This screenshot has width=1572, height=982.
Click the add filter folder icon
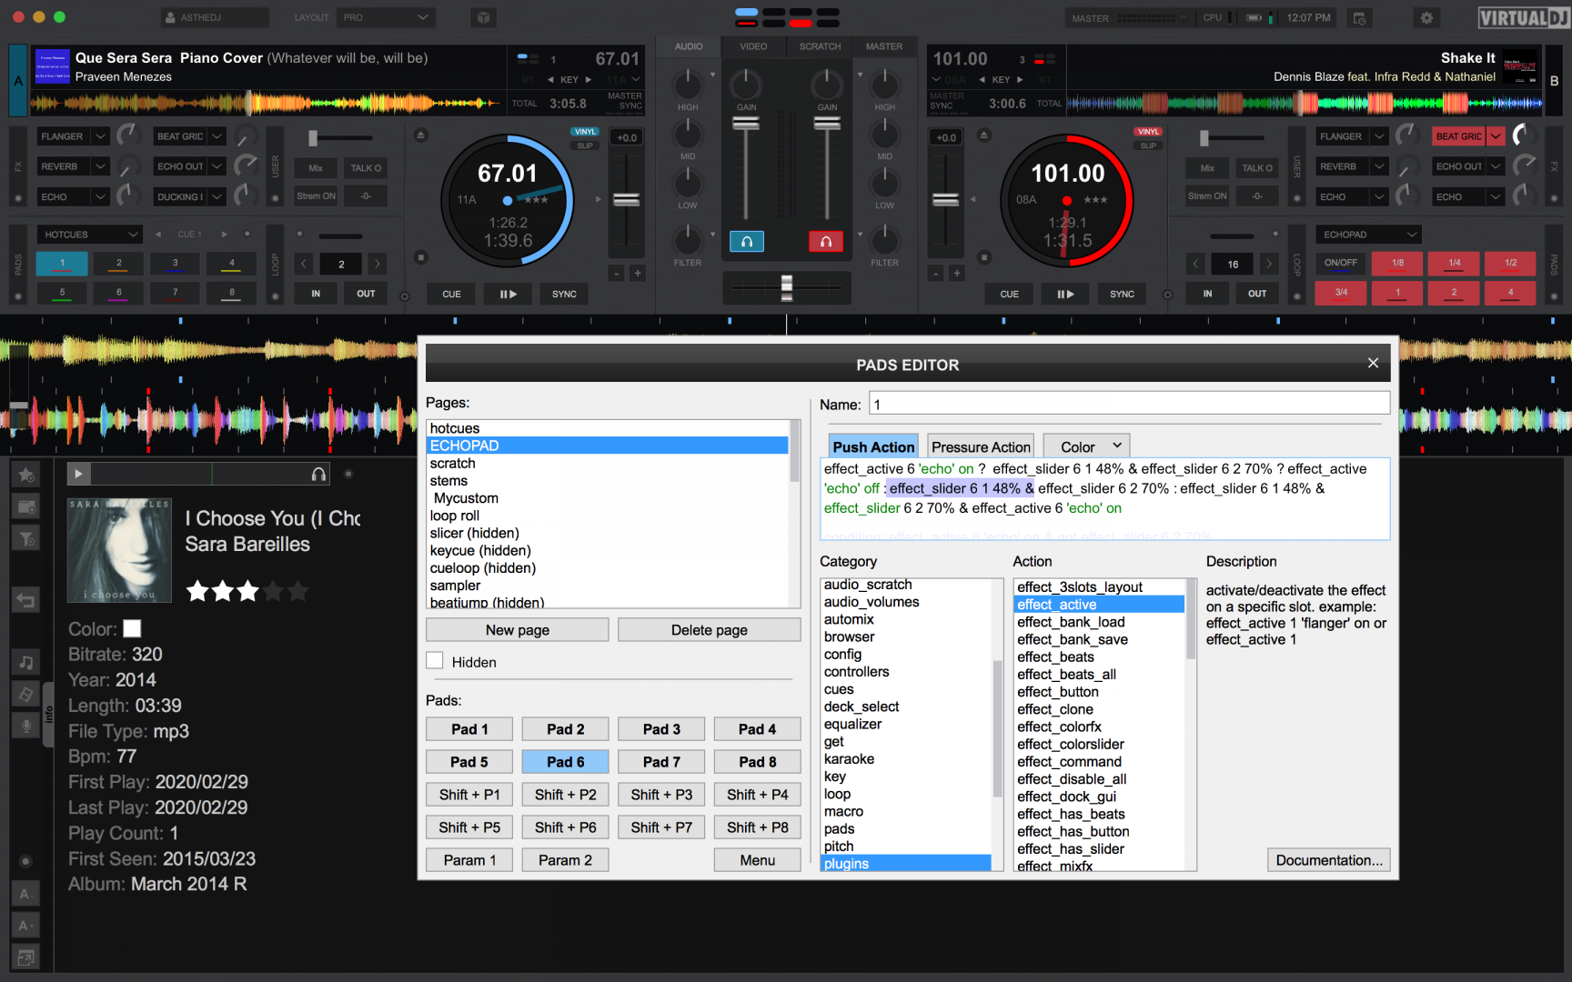coord(26,538)
